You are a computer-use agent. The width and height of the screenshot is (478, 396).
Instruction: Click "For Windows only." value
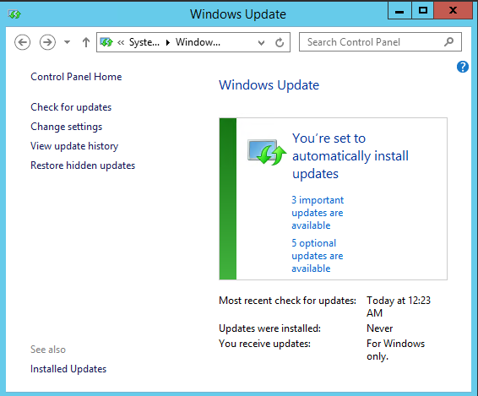click(x=395, y=350)
